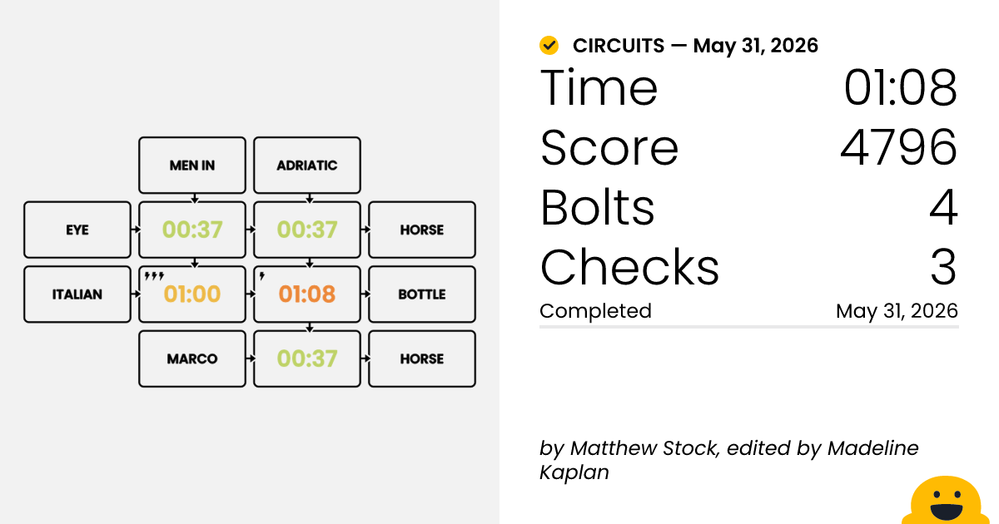The width and height of the screenshot is (999, 524).
Task: Click the CIRCUITS — May 31, 2026 title
Action: (695, 46)
